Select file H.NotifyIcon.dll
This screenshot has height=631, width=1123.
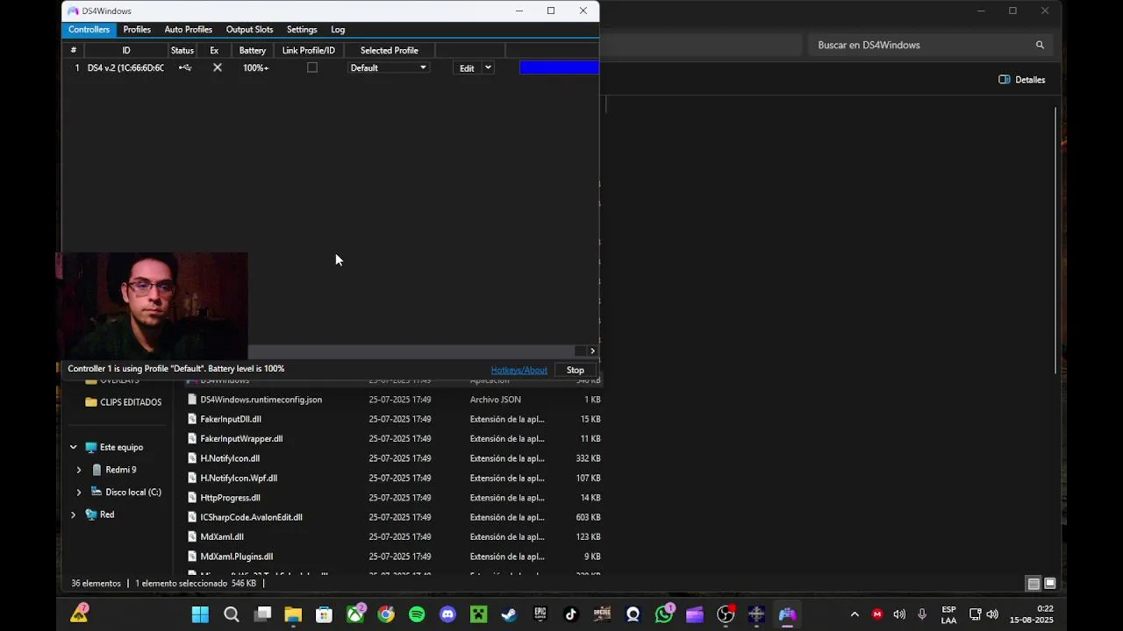tap(230, 458)
